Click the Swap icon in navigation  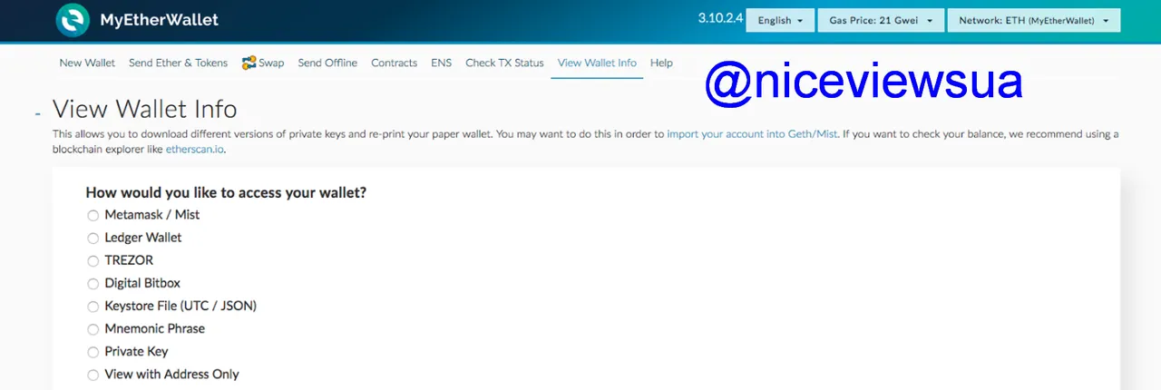(249, 63)
